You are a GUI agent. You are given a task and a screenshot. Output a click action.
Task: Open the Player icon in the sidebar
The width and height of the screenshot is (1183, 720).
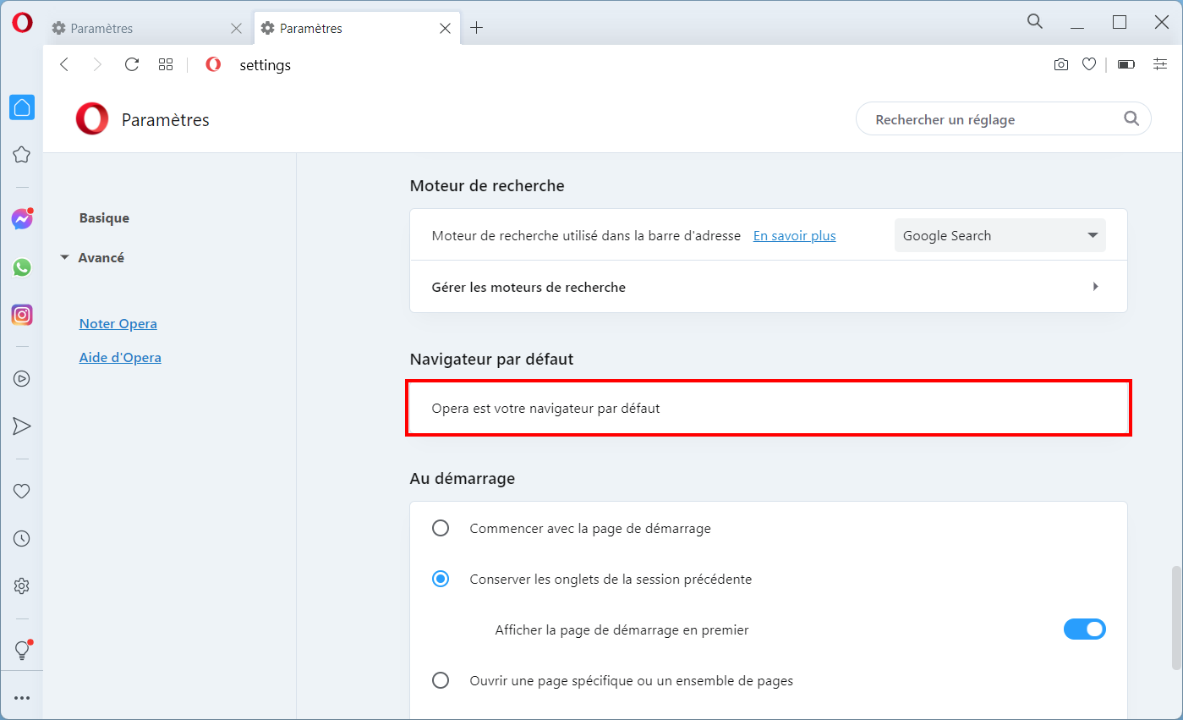point(22,379)
